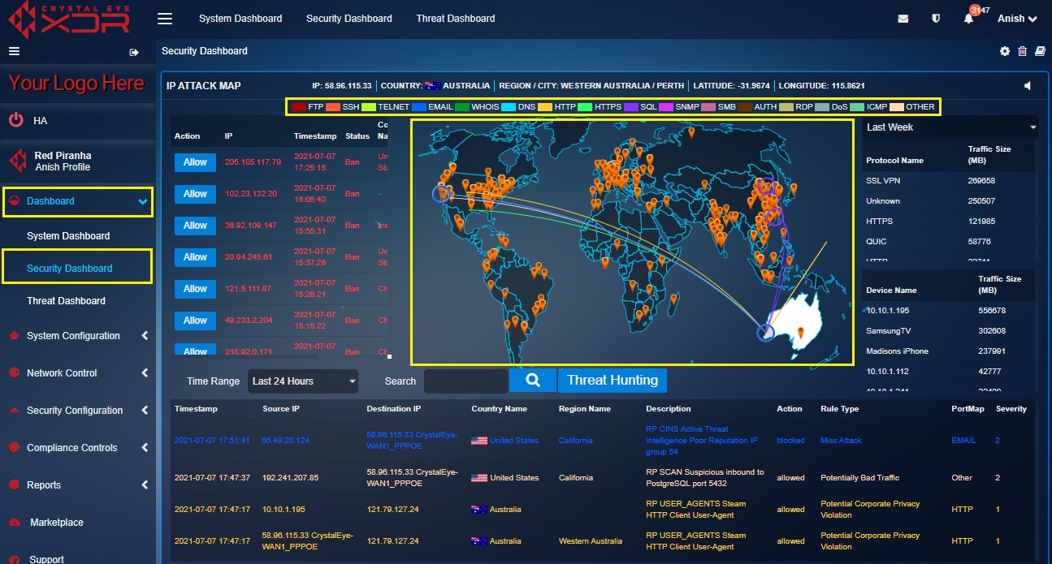Collapse the Dashboard sidebar section

[143, 201]
